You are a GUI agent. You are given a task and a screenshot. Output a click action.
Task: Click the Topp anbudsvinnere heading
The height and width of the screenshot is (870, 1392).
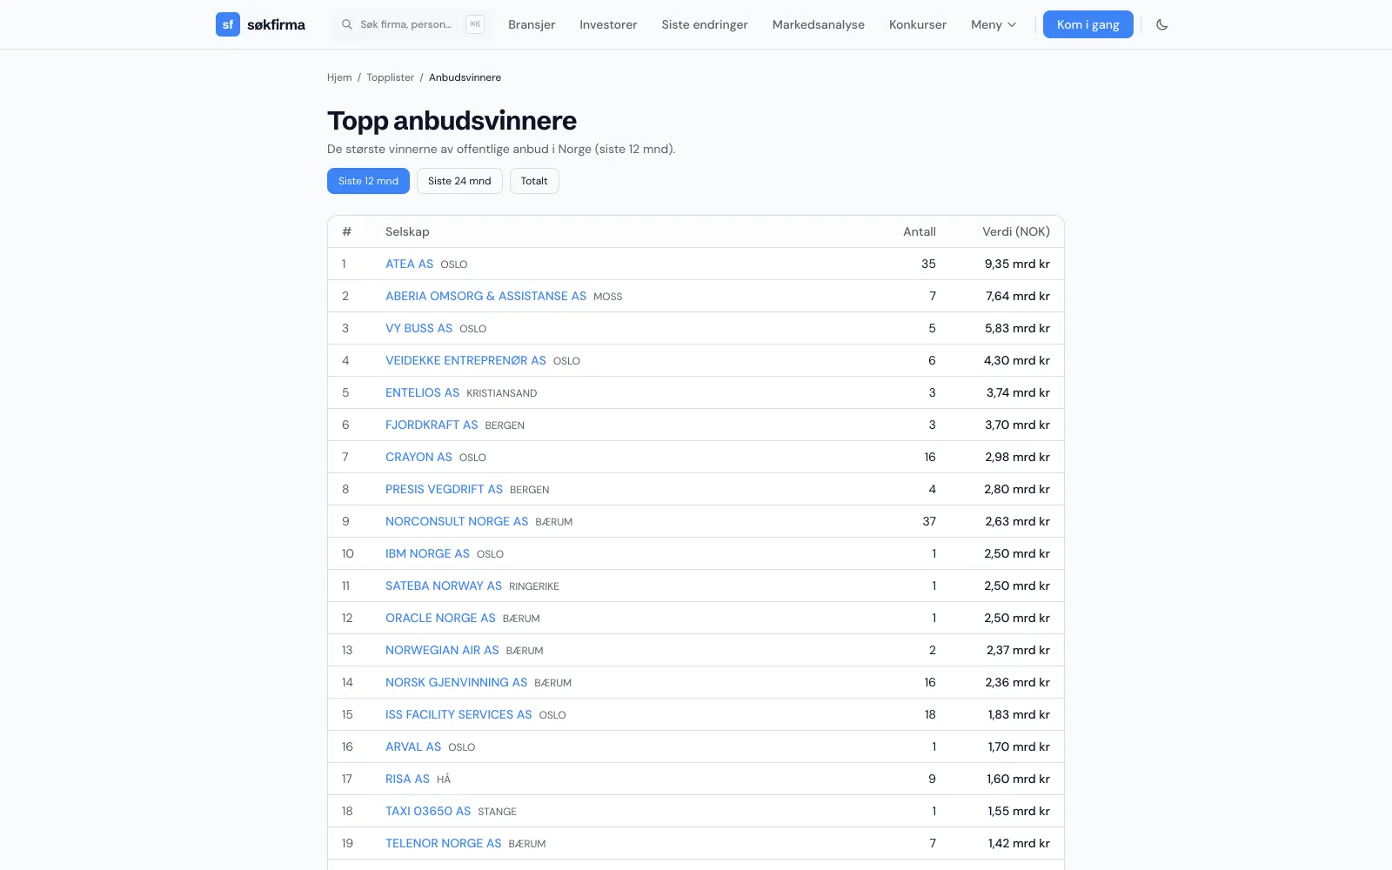tap(452, 121)
